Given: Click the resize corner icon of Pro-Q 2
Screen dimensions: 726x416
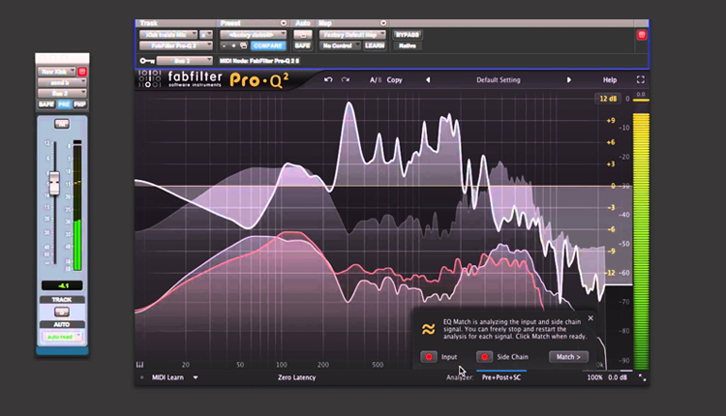Looking at the screenshot, I should coord(642,377).
